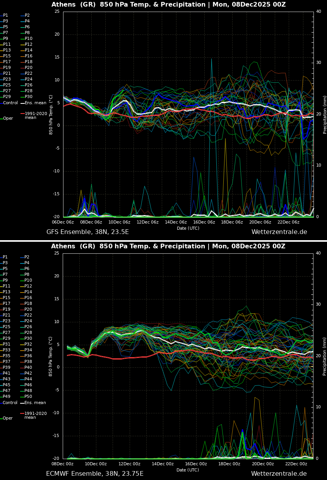This screenshot has width=327, height=480.
Task: Open Wetterzentrale.de link under GFS chart
Action: [x=279, y=232]
